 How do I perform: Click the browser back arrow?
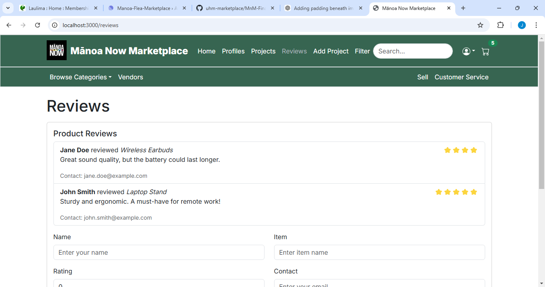(x=9, y=25)
